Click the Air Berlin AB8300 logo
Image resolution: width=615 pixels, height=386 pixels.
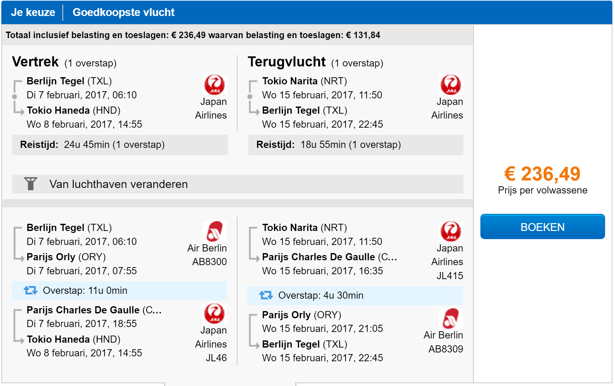pyautogui.click(x=214, y=231)
